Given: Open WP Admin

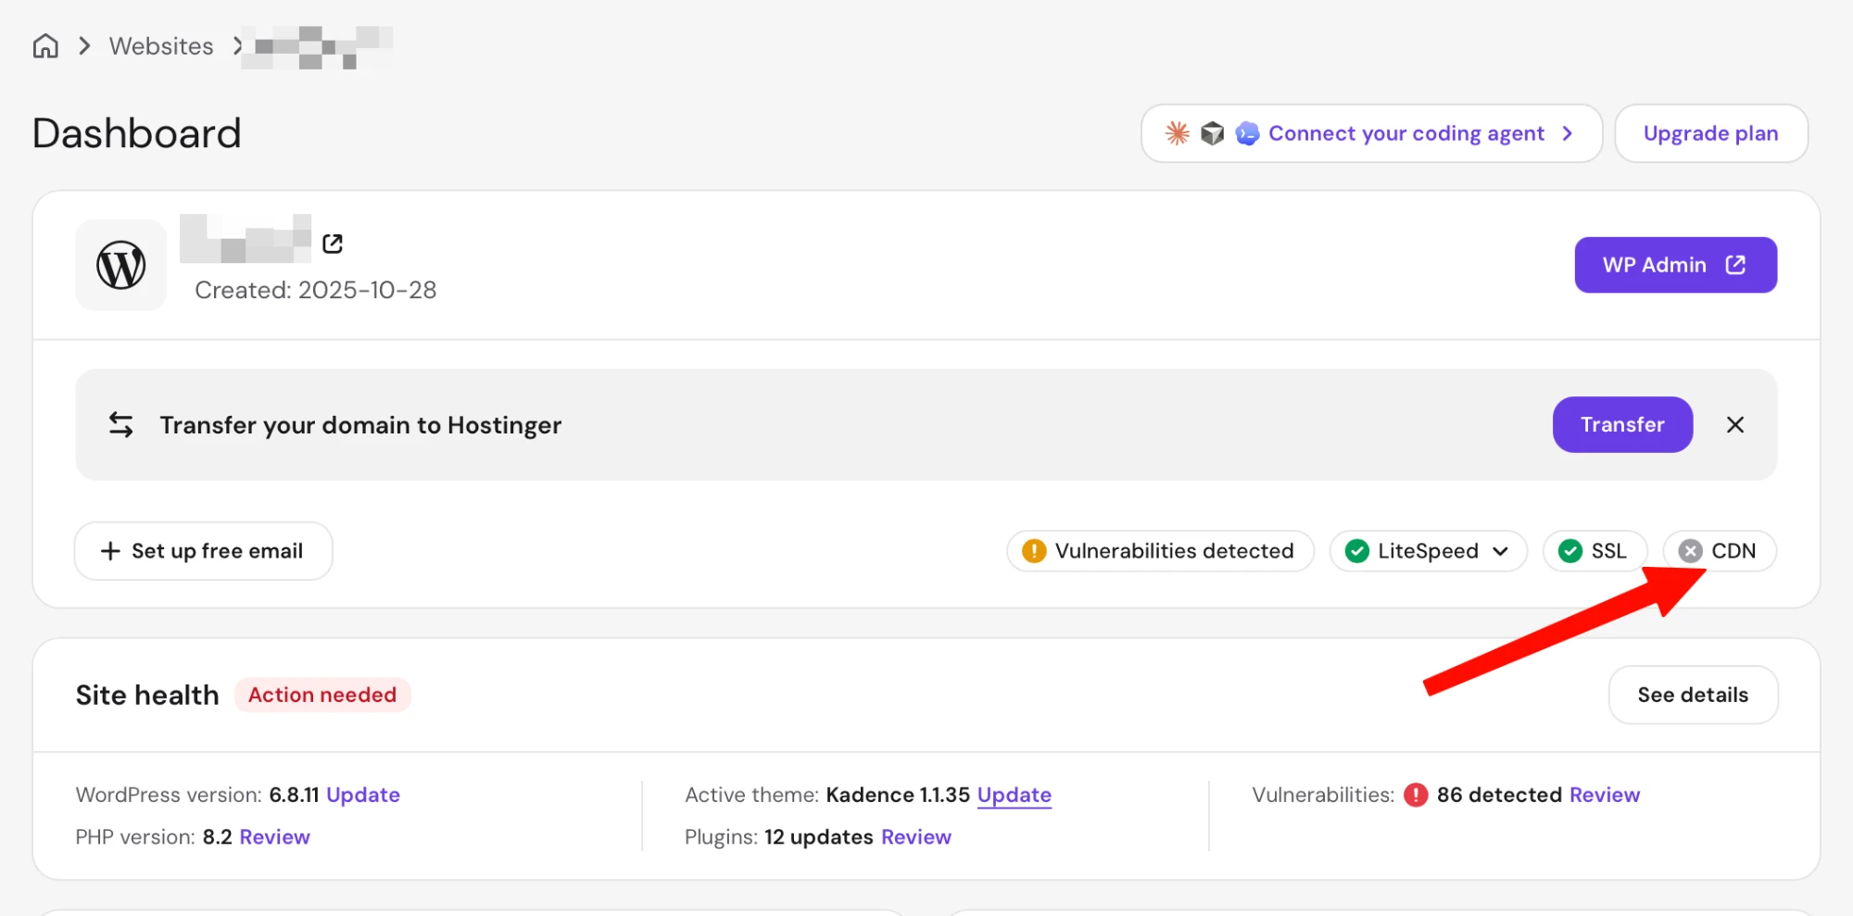Looking at the screenshot, I should point(1675,265).
